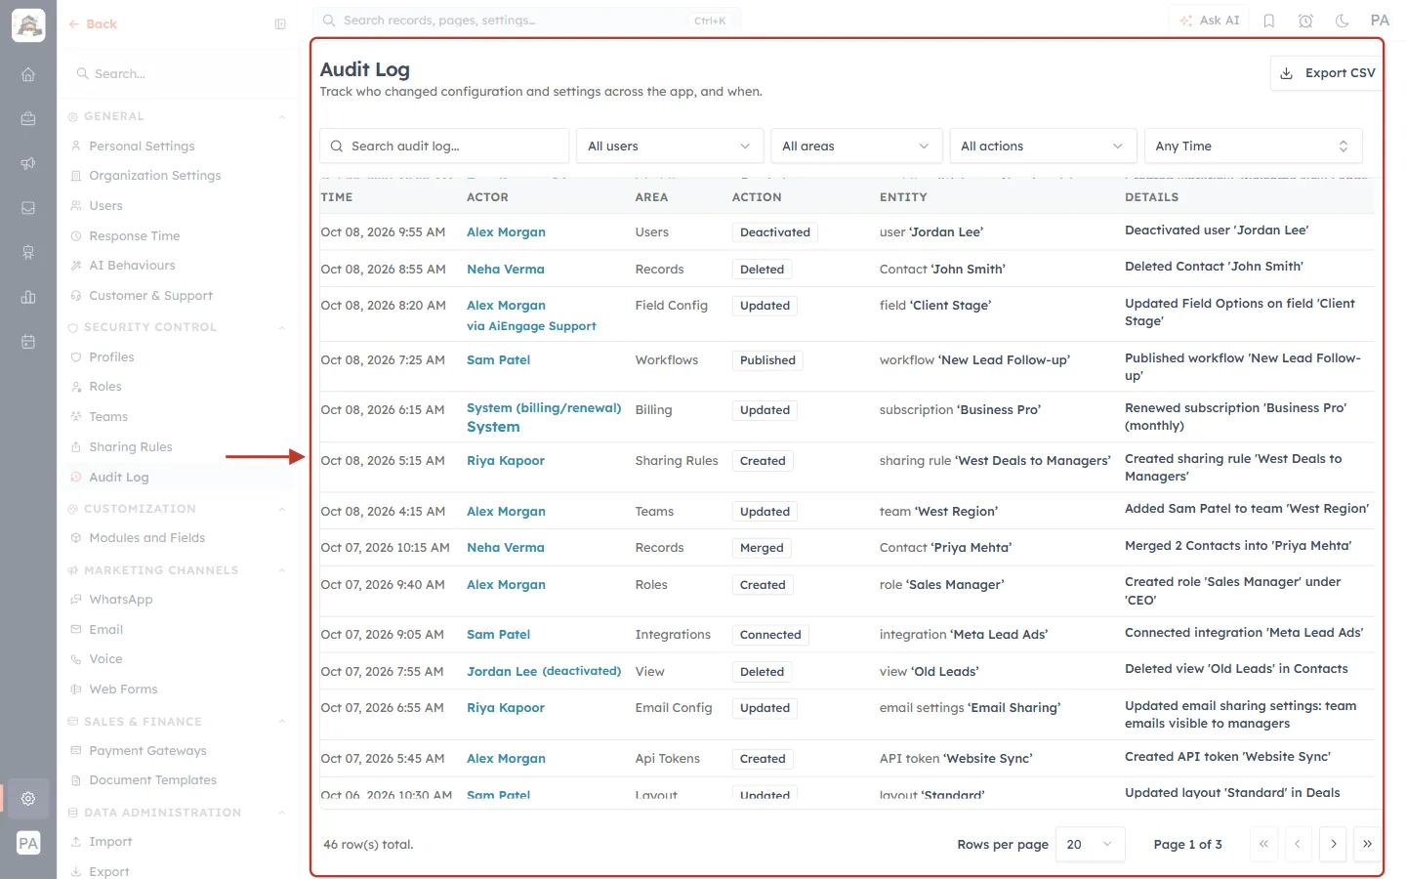Change rows per page from 20
The width and height of the screenshot is (1406, 879).
(1091, 844)
